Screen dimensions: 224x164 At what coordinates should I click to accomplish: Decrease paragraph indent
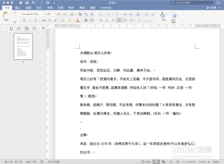(x=125, y=14)
